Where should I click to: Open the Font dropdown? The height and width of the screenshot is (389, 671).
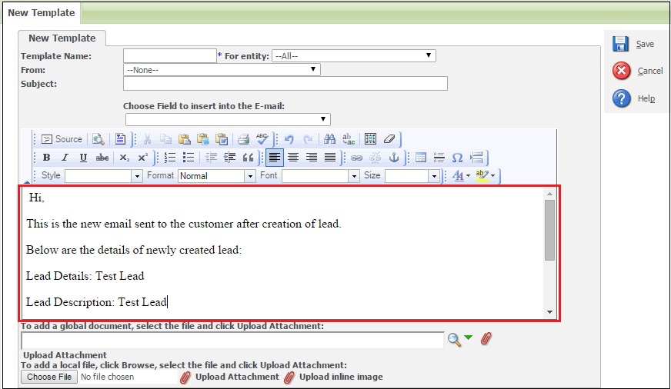tap(321, 176)
